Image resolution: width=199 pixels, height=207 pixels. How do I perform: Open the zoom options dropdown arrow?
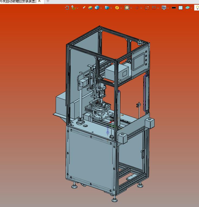tap(131, 8)
